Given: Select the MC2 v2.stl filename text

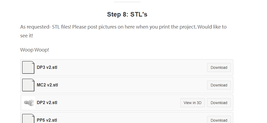Looking at the screenshot, I should click(47, 85).
